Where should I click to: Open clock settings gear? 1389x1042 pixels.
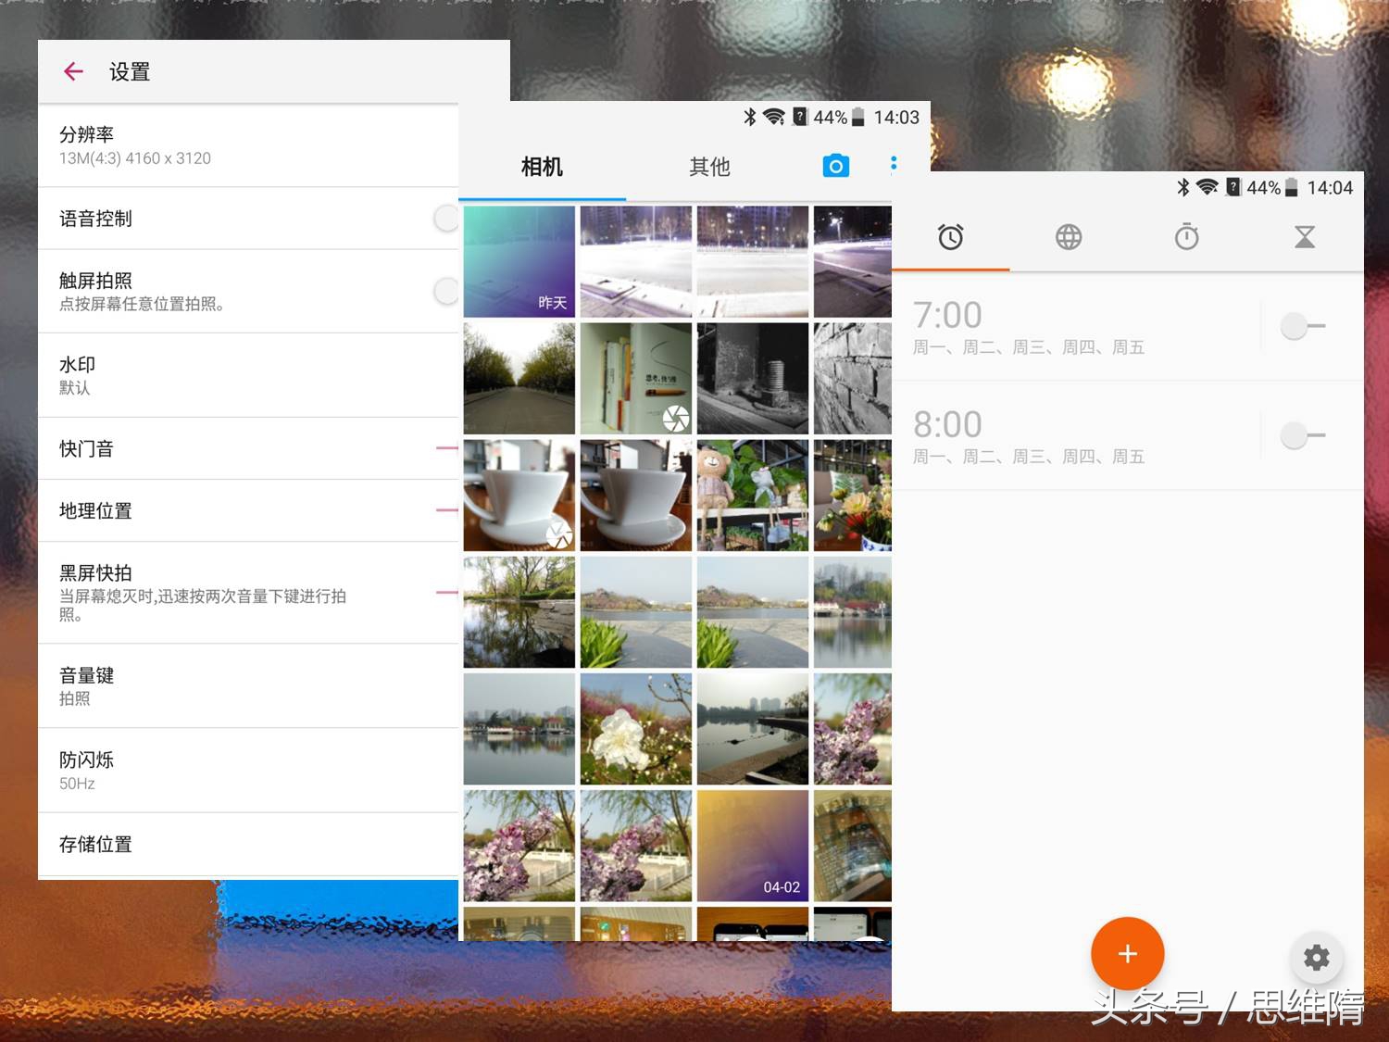[1316, 957]
